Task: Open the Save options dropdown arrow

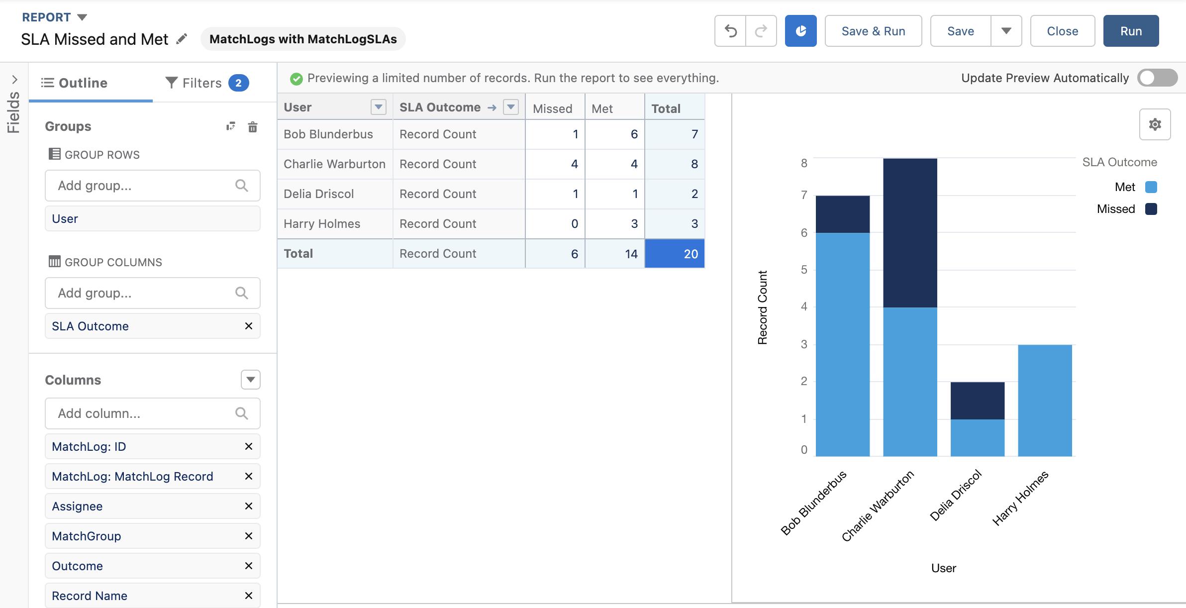Action: tap(1006, 31)
